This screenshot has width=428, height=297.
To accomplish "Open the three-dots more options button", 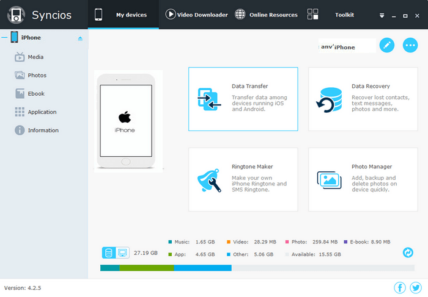I will [x=410, y=45].
